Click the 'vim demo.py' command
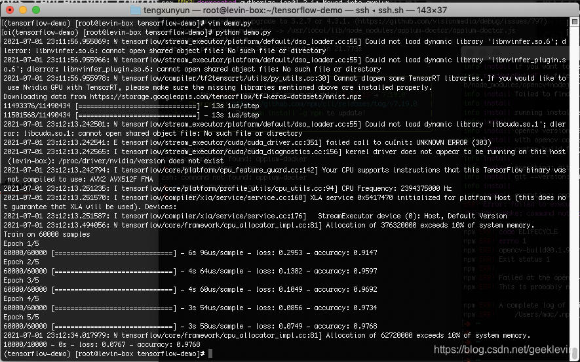The image size is (580, 362). click(x=230, y=23)
